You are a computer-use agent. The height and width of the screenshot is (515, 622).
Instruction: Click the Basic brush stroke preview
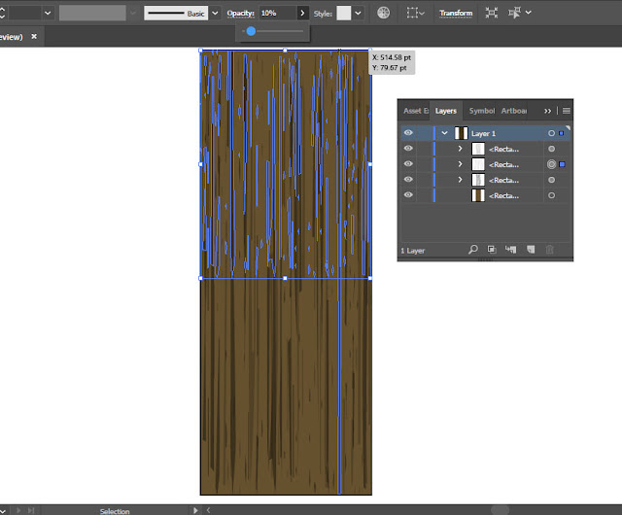coord(176,13)
